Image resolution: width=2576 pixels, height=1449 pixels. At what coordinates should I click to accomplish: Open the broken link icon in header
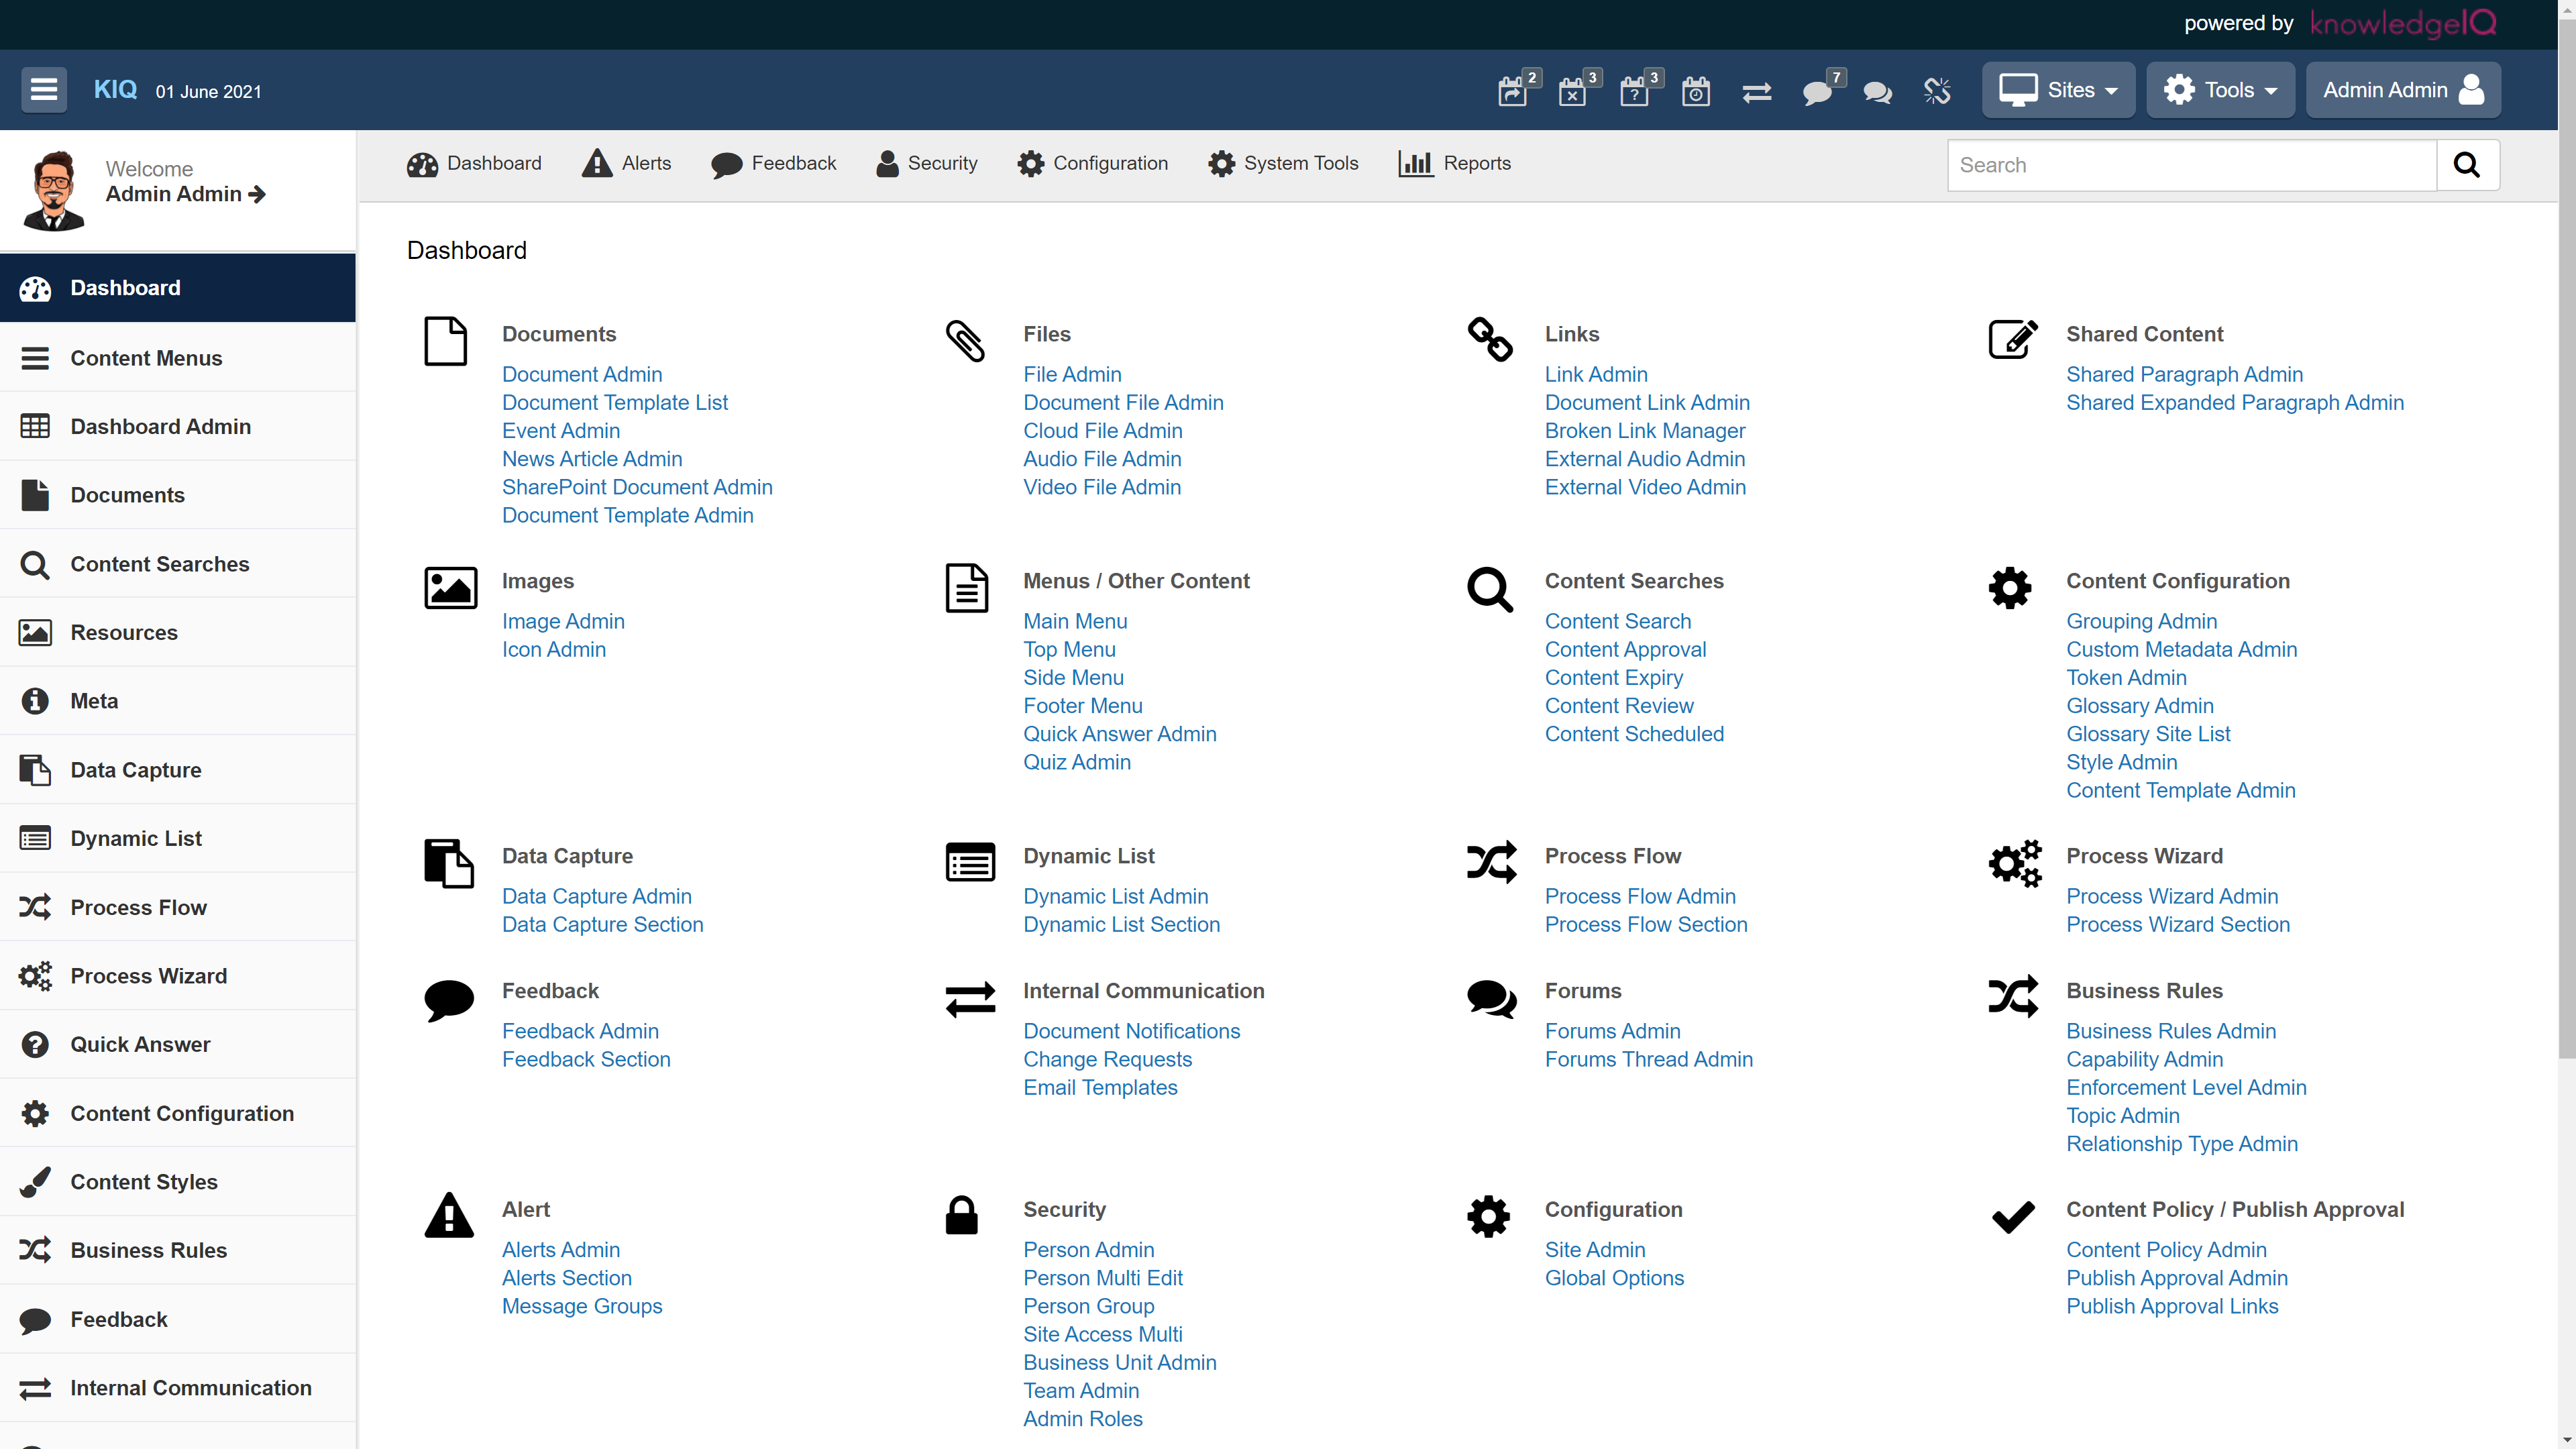tap(1937, 92)
